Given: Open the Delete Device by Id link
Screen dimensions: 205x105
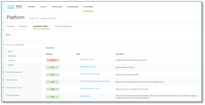Looking at the screenshot, I should [87, 59].
